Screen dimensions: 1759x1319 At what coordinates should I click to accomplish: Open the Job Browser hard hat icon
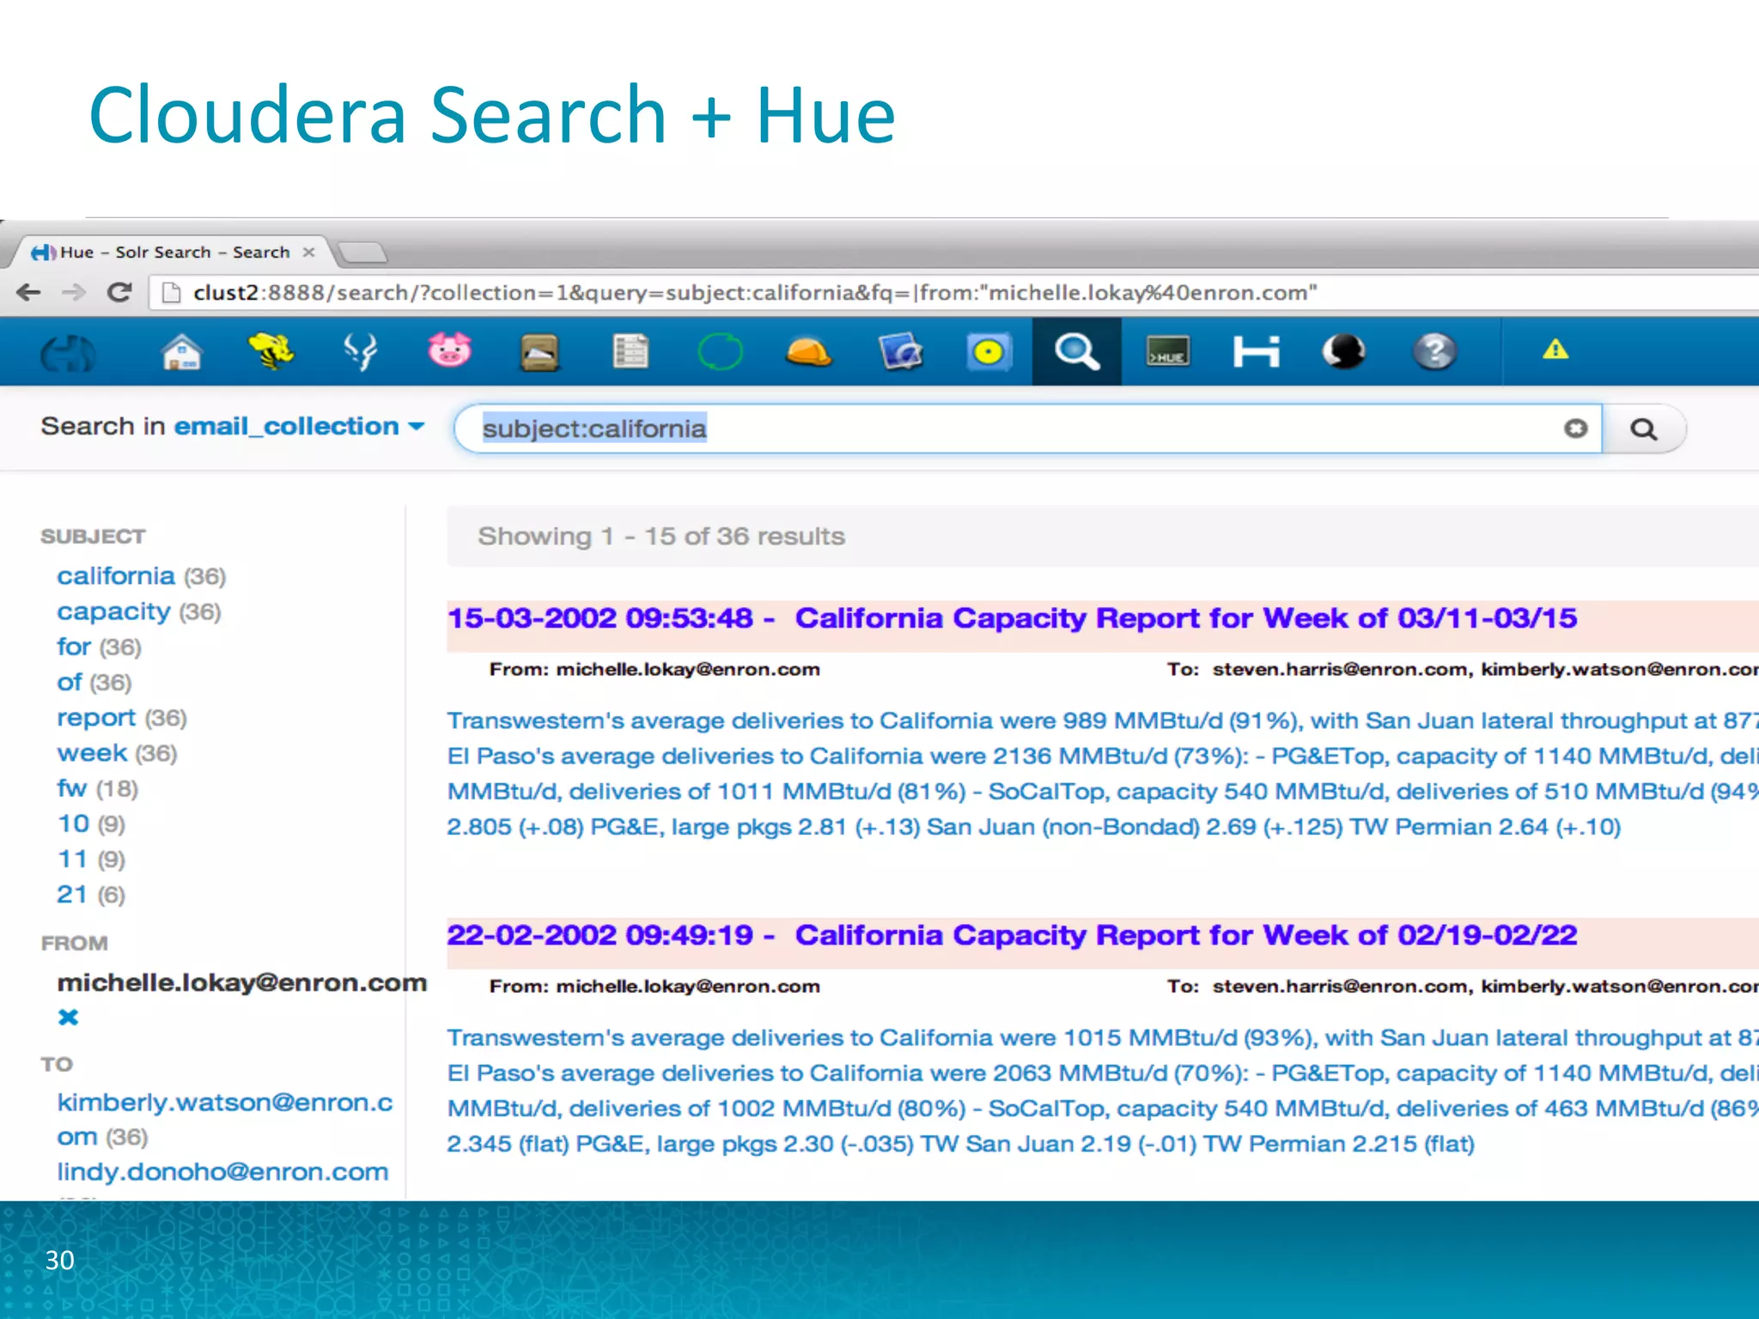(x=808, y=352)
